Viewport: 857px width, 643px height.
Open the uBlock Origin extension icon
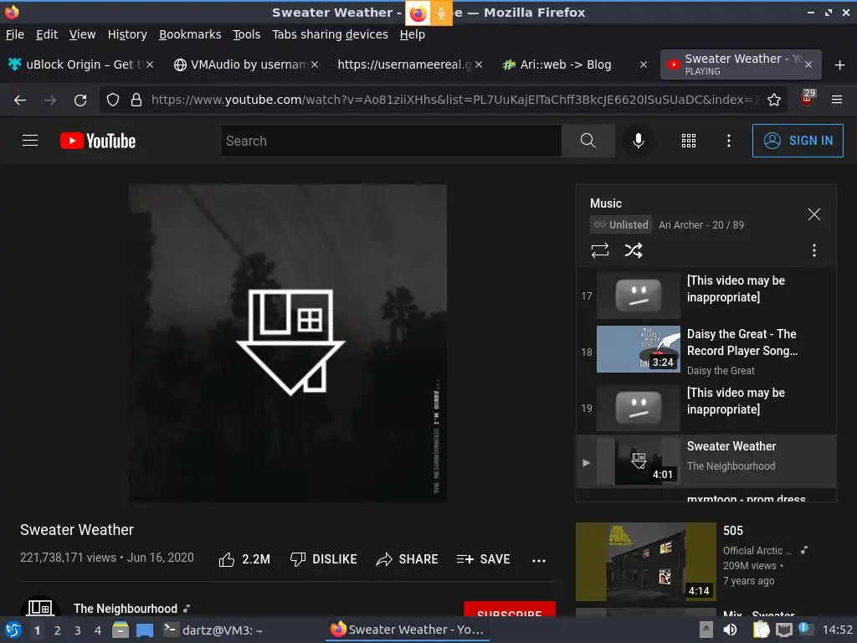coord(808,99)
